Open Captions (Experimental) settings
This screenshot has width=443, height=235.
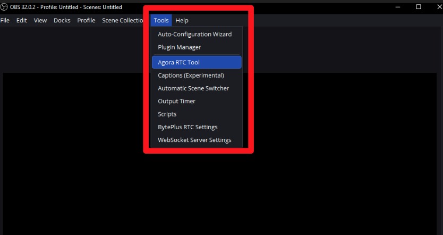[x=197, y=75]
